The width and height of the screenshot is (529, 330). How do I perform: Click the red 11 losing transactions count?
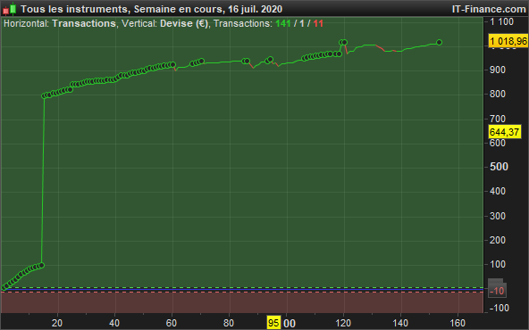[318, 23]
